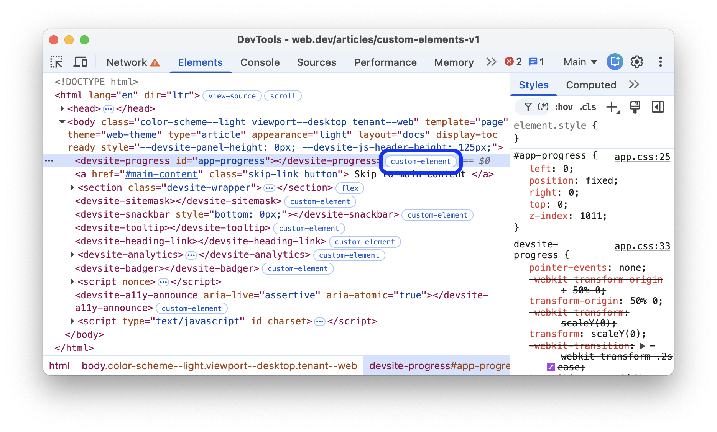Click the new style rule plus icon
The width and height of the screenshot is (717, 432).
click(612, 107)
